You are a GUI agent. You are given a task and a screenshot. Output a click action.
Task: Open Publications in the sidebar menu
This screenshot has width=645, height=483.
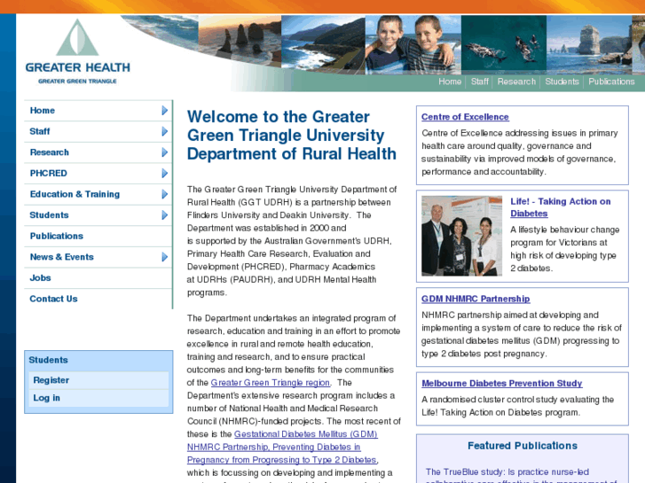(x=57, y=236)
